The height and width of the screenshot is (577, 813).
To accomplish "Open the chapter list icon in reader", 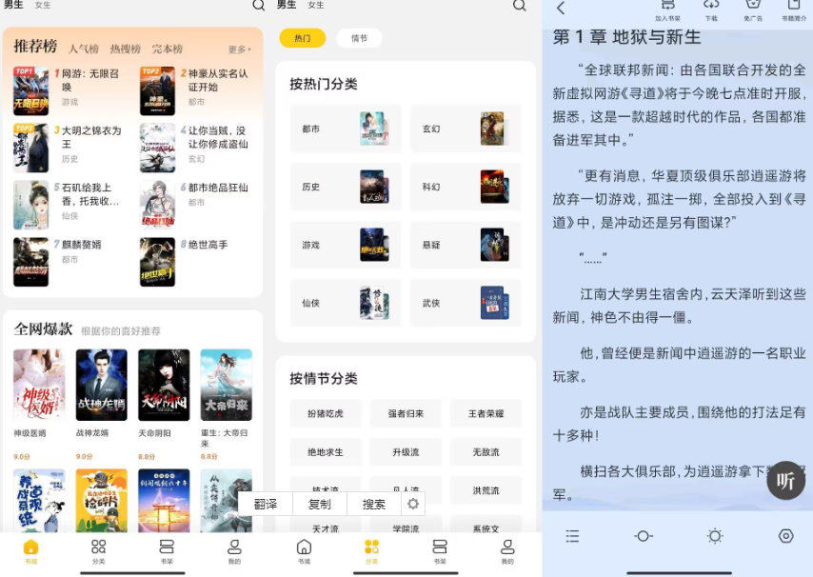I will (572, 536).
